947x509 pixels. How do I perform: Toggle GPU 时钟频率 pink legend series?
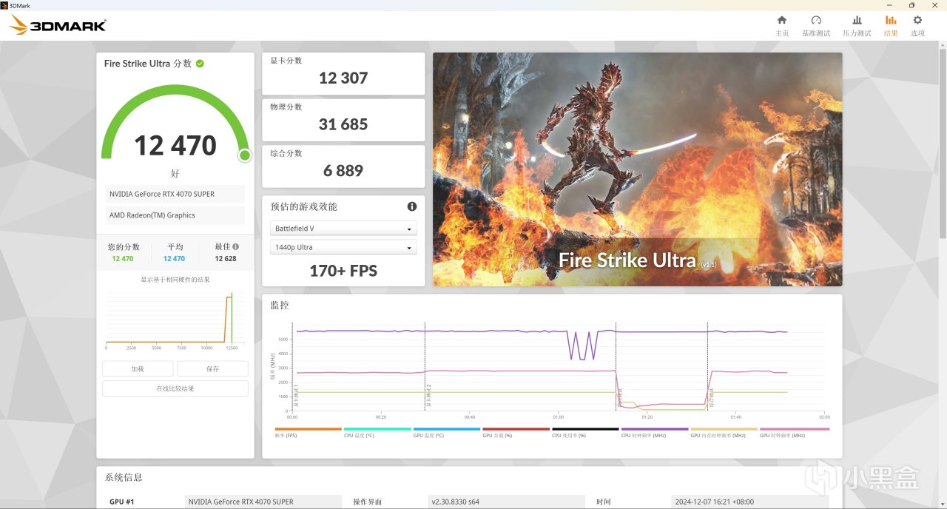tap(794, 432)
